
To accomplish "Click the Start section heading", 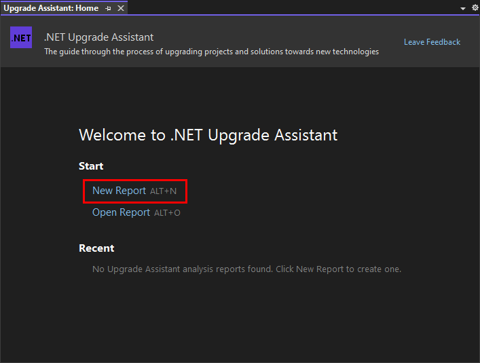I will point(91,166).
